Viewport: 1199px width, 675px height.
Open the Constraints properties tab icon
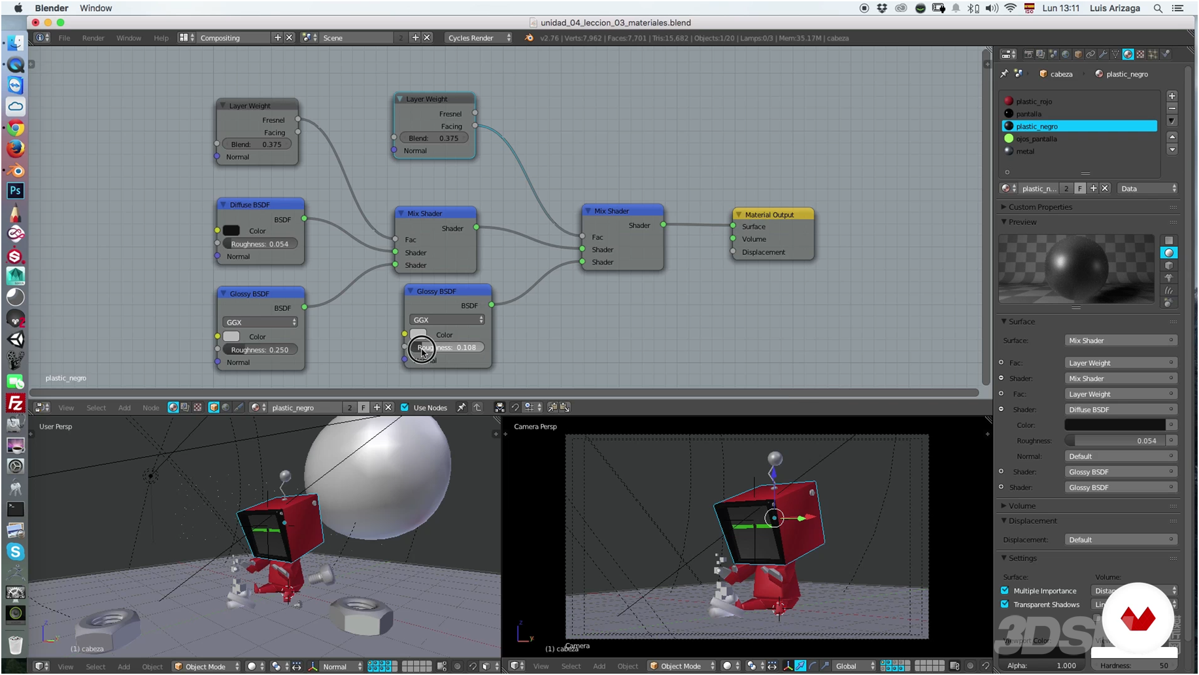(x=1090, y=54)
